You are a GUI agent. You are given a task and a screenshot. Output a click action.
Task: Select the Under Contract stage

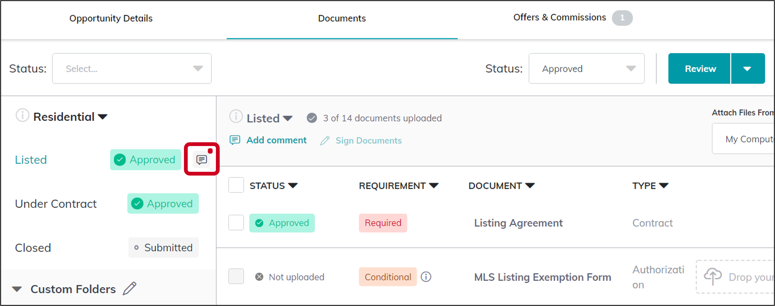[56, 204]
